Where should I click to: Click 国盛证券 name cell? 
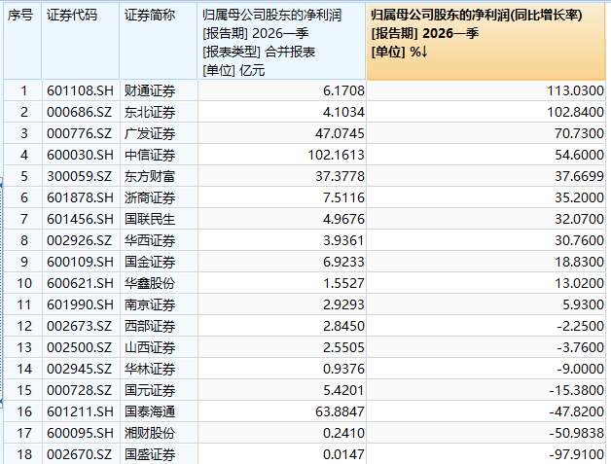[x=159, y=454]
